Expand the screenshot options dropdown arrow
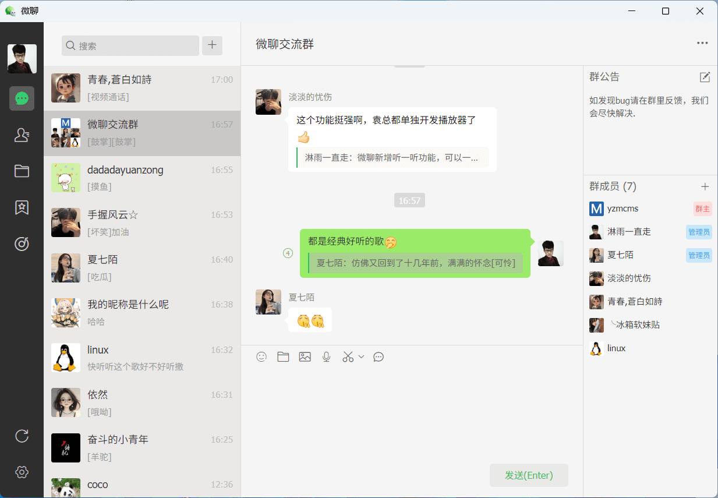Image resolution: width=718 pixels, height=498 pixels. click(x=361, y=356)
